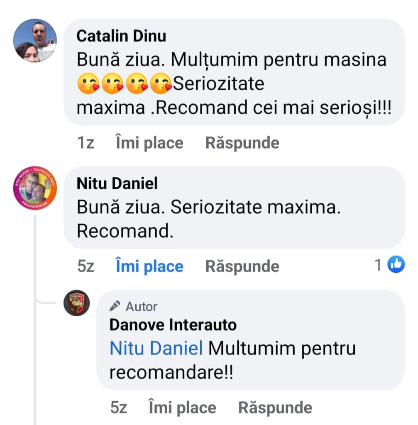This screenshot has width=418, height=425.
Task: Reply to Danove Interauto's reply
Action: tap(275, 408)
